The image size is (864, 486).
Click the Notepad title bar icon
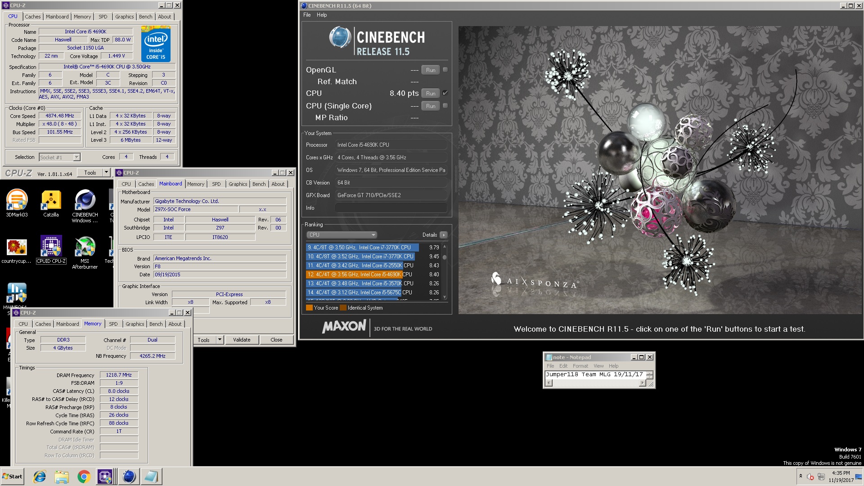(x=549, y=357)
